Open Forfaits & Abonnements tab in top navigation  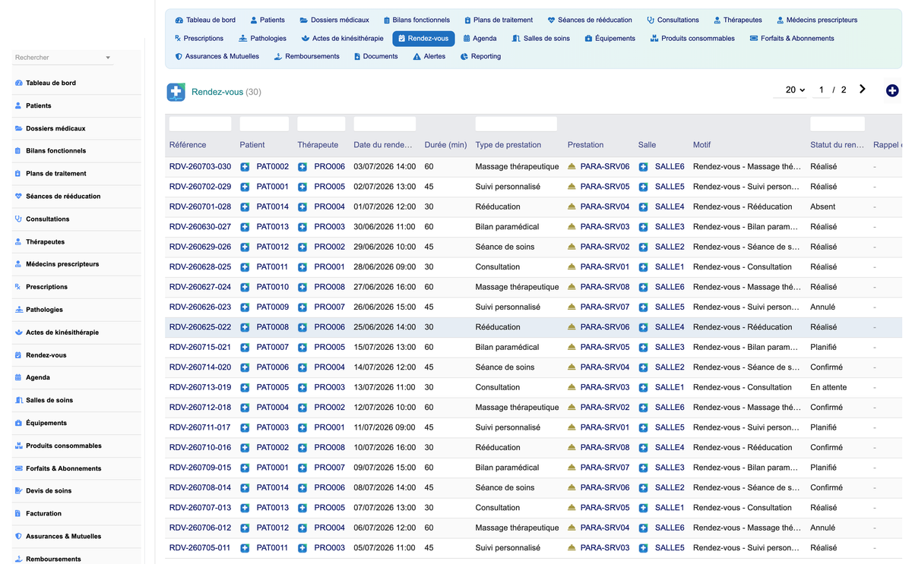tap(792, 38)
